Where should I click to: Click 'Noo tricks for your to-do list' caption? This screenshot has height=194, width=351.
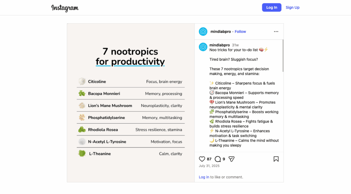[x=233, y=50]
